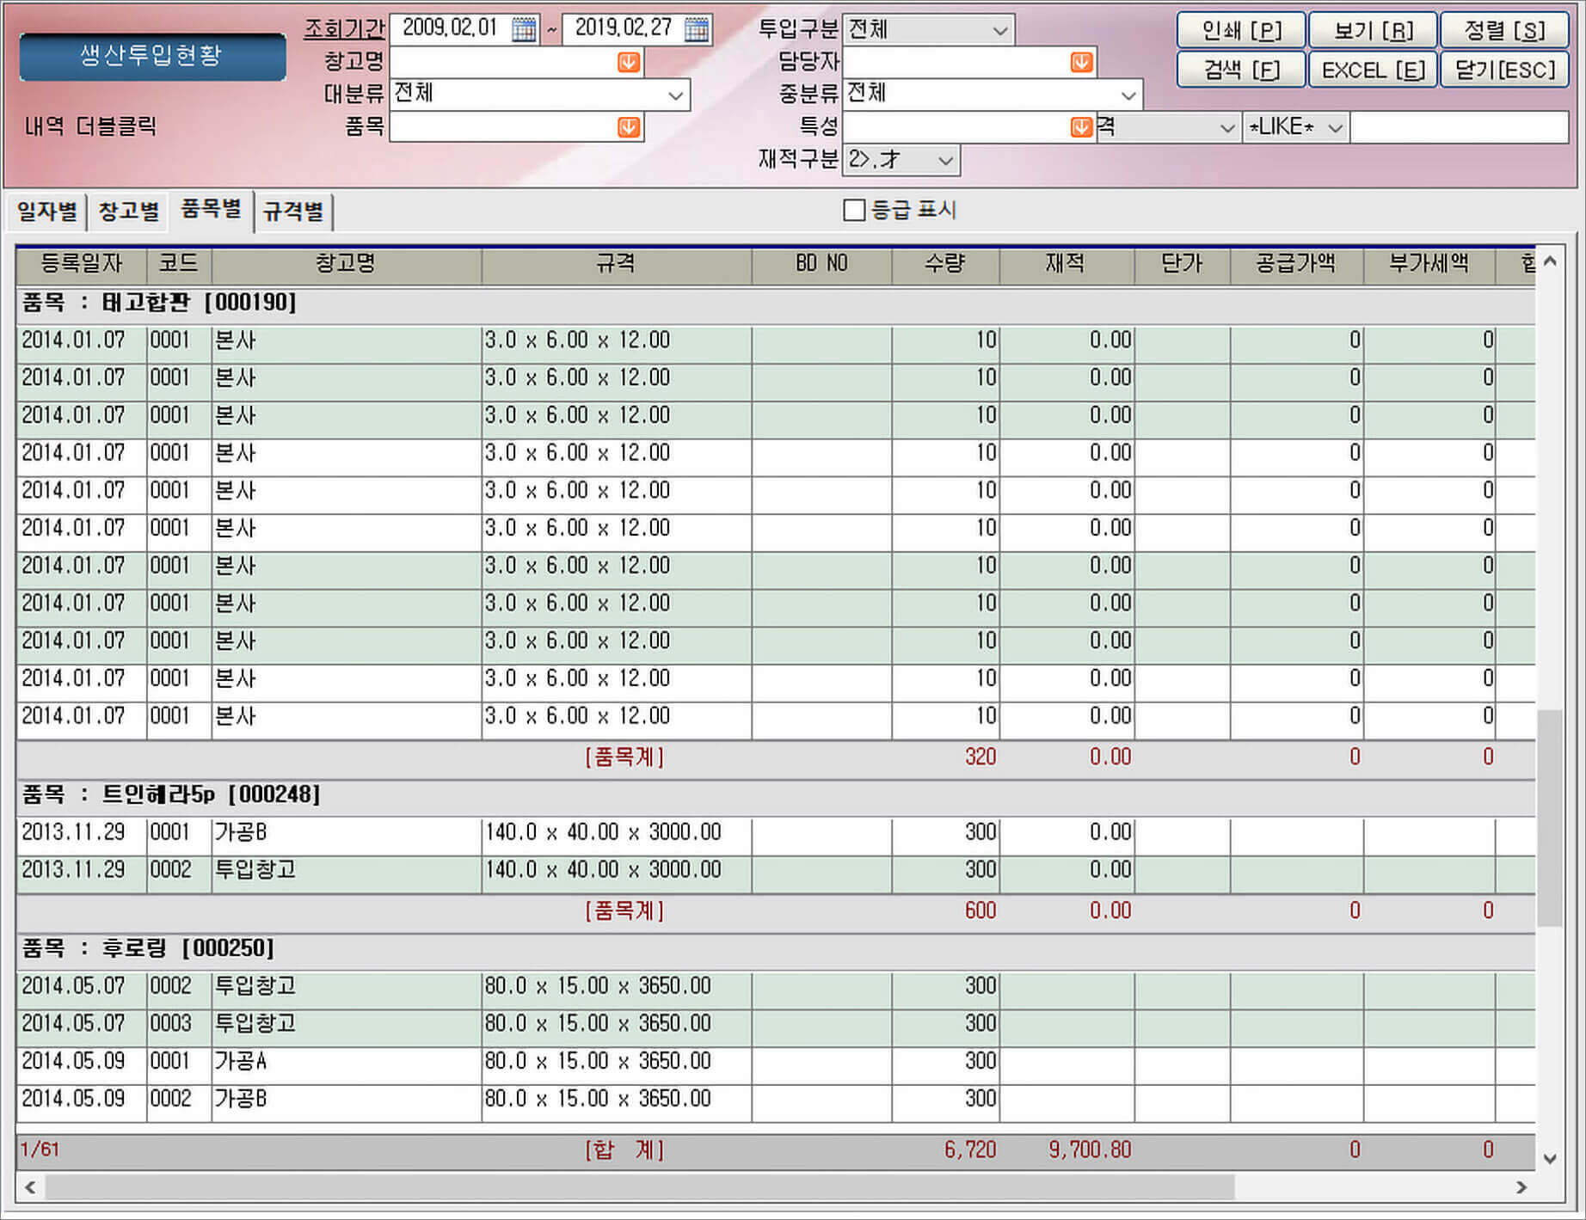Image resolution: width=1586 pixels, height=1220 pixels.
Task: Open the end date calendar picker
Action: click(x=697, y=29)
